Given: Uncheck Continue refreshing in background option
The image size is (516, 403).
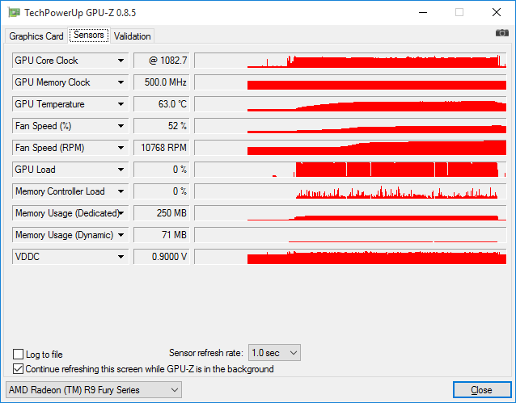Looking at the screenshot, I should tap(18, 369).
